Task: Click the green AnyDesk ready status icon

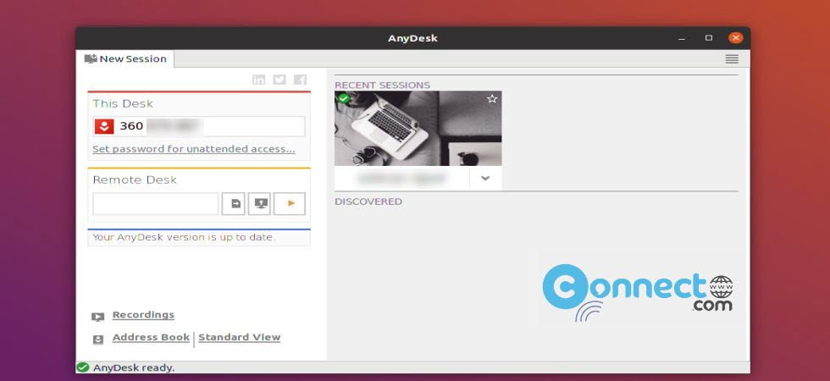Action: [83, 367]
